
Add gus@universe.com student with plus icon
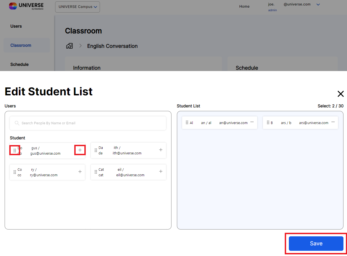point(80,150)
